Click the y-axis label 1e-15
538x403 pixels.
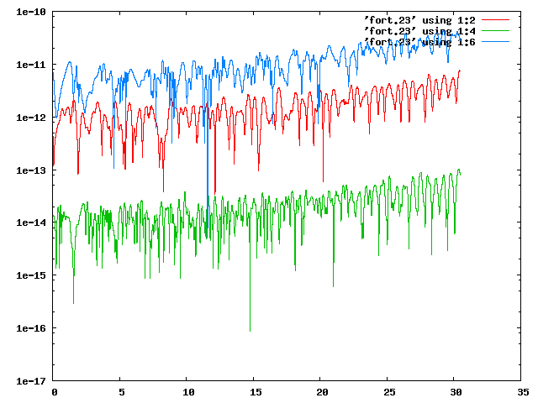pyautogui.click(x=31, y=275)
